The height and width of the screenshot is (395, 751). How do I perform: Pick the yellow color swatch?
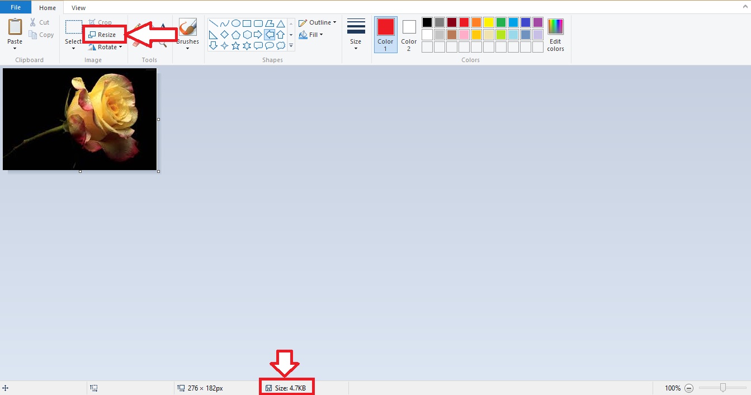click(x=489, y=22)
